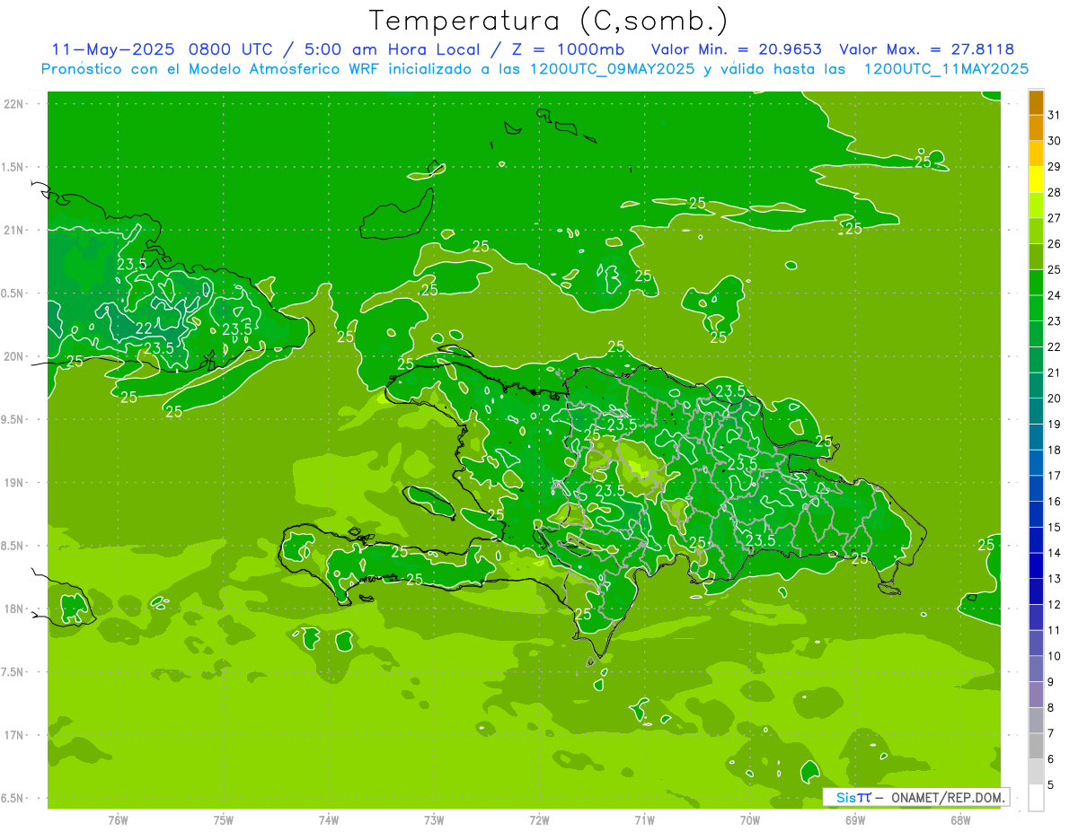Click longitude axis label "76W"
1078x832 pixels.
pyautogui.click(x=118, y=820)
